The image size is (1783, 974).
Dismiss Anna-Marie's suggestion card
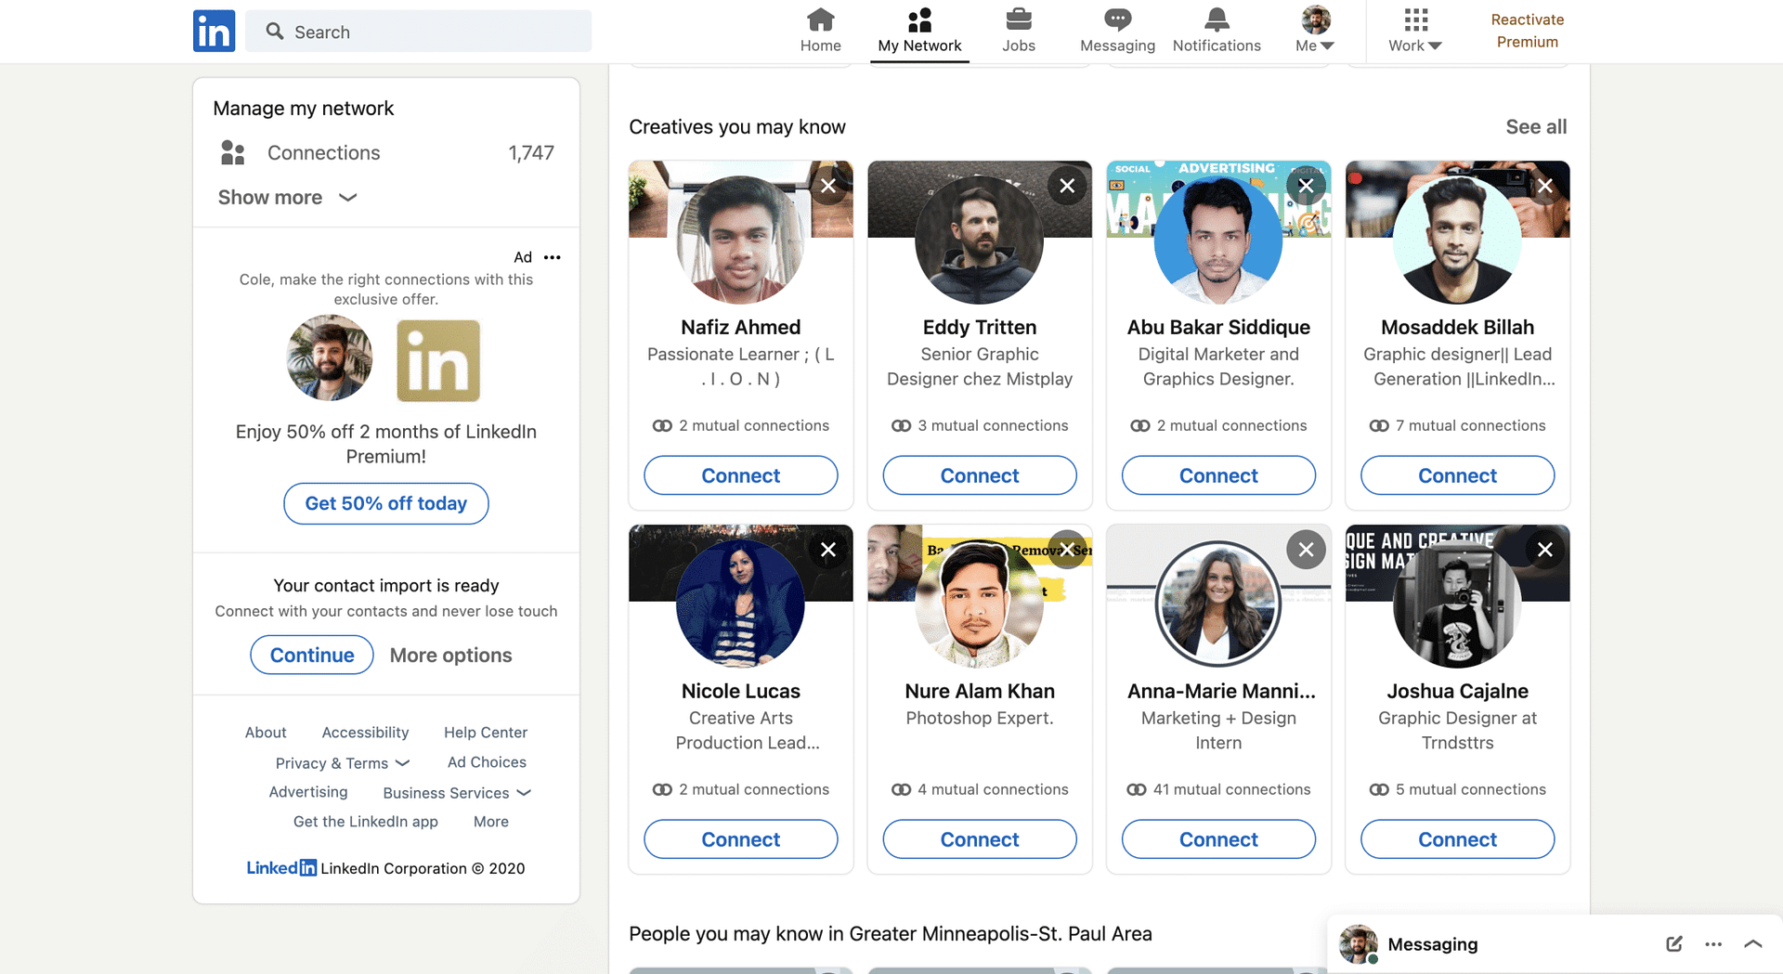[x=1306, y=550]
